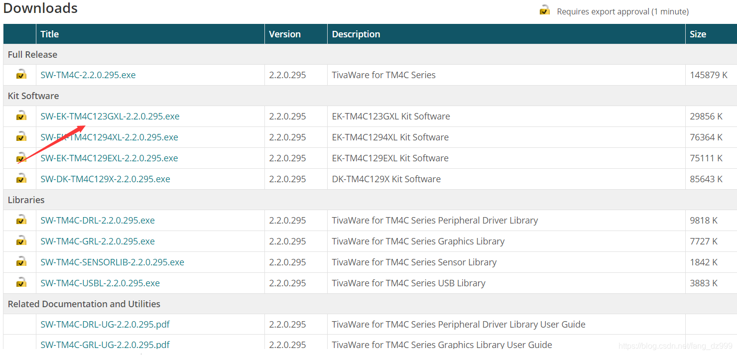Click lock icon beside SW-TM4C-SENSORLIB-2.2.0.295.exe
The image size is (737, 355).
click(21, 262)
